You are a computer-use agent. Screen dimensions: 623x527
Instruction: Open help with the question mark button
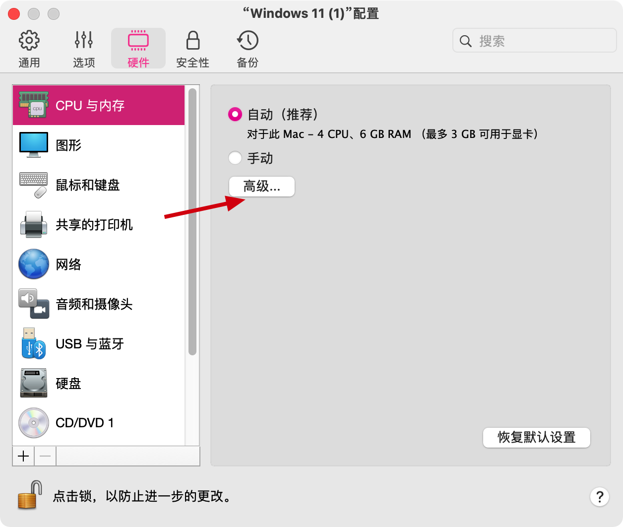pyautogui.click(x=600, y=496)
